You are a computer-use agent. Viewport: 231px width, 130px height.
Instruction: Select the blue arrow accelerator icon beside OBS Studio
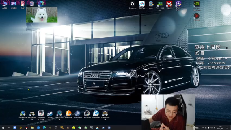coord(96,114)
